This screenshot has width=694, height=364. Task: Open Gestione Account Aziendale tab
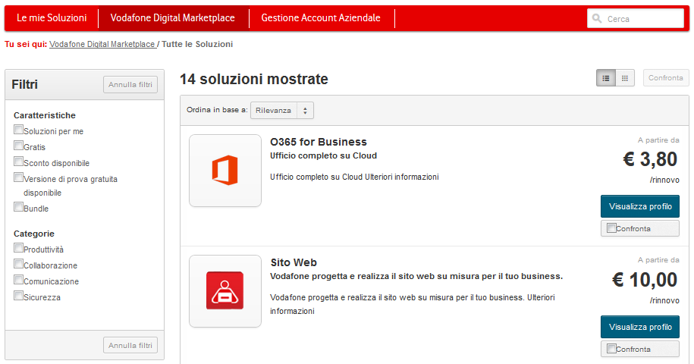coord(321,18)
